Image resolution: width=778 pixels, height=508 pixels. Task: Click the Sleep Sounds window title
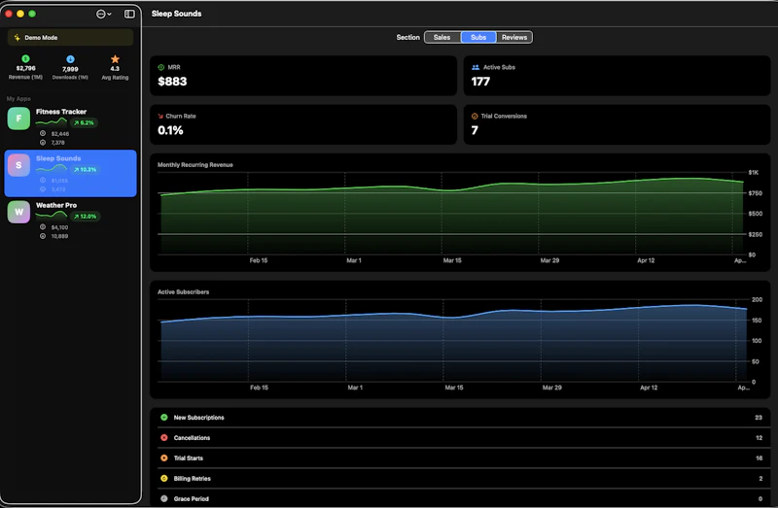pos(177,14)
